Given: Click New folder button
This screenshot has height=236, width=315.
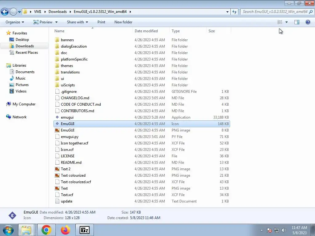Looking at the screenshot, I should [x=123, y=22].
